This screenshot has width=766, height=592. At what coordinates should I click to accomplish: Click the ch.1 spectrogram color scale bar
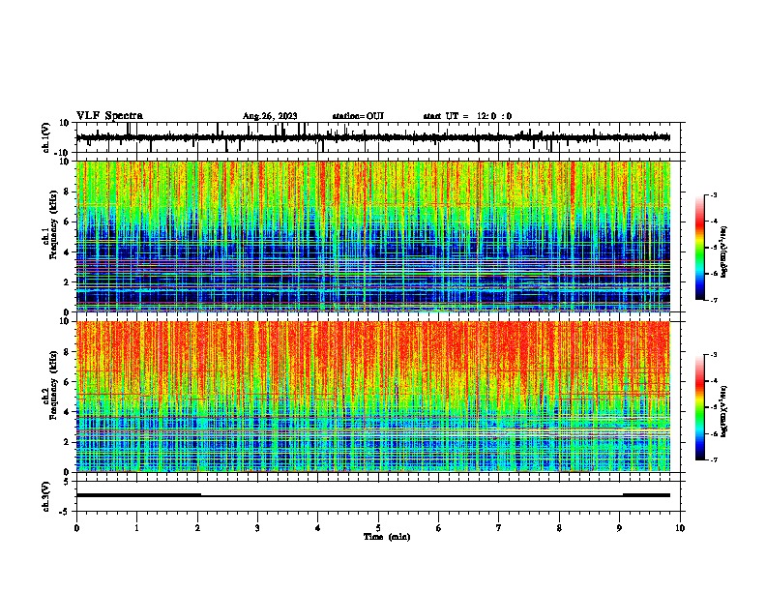pos(700,248)
